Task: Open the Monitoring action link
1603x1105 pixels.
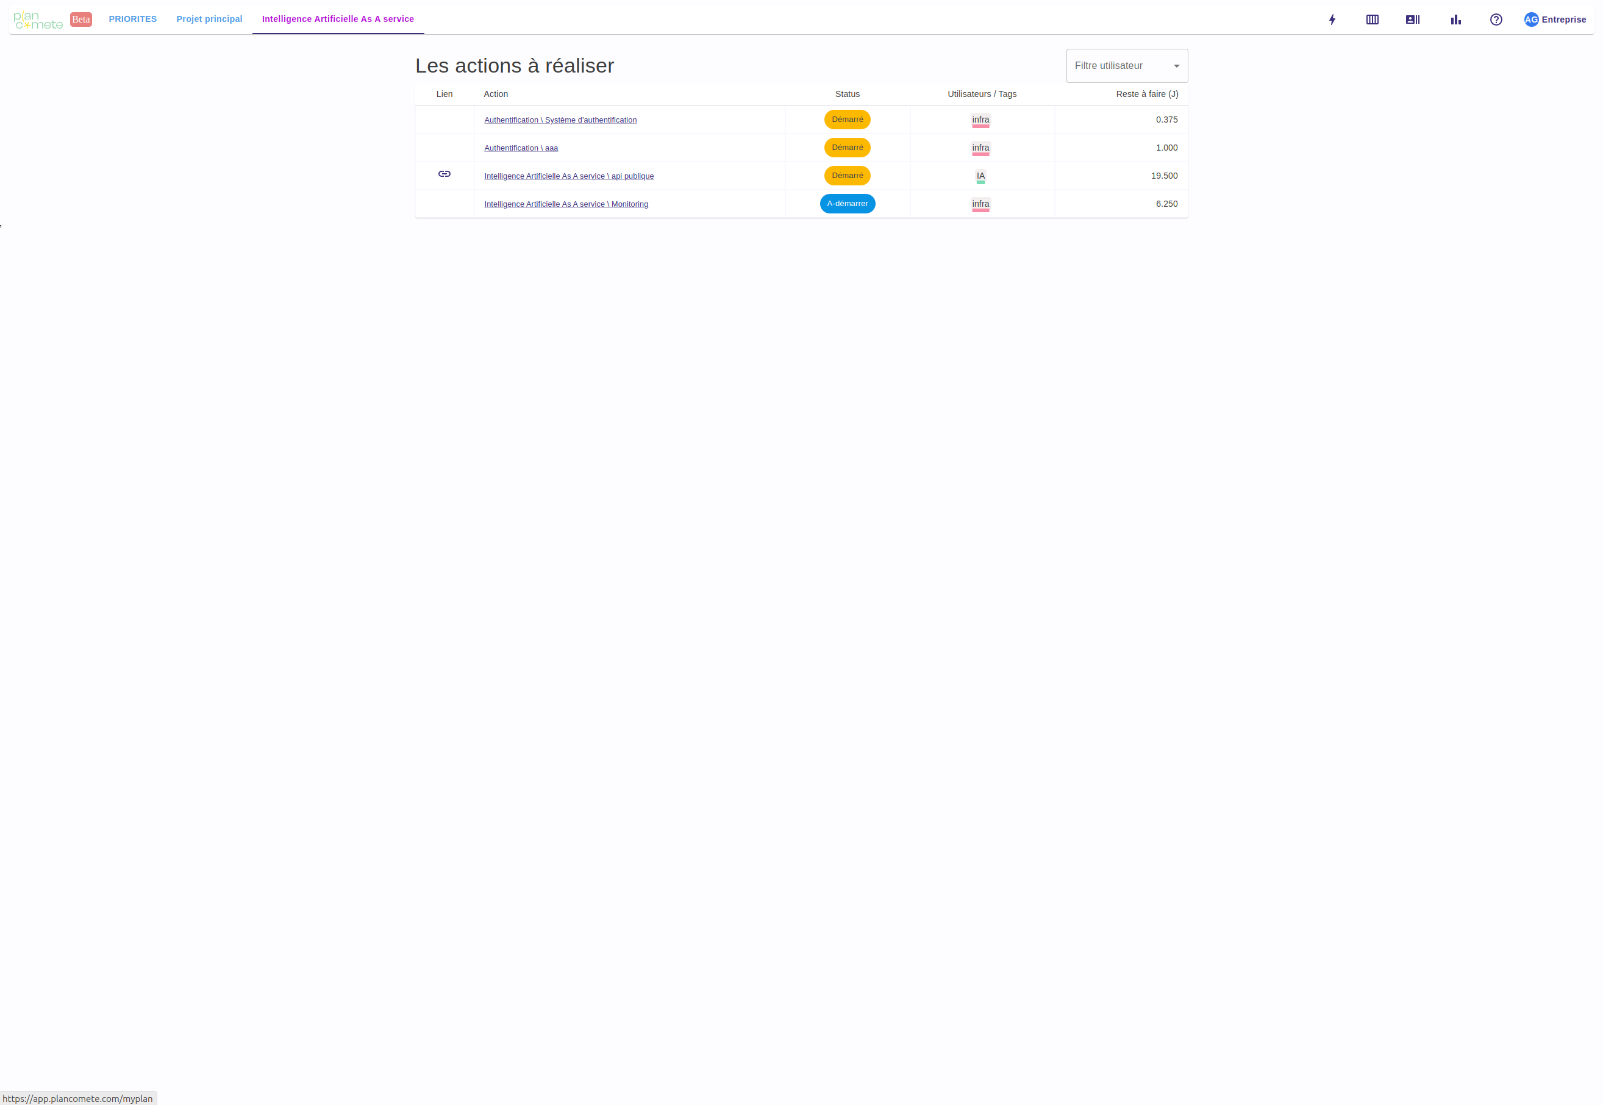Action: click(x=565, y=204)
